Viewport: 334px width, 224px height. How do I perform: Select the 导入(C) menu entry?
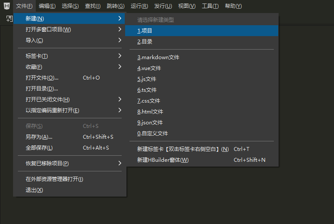pos(70,40)
